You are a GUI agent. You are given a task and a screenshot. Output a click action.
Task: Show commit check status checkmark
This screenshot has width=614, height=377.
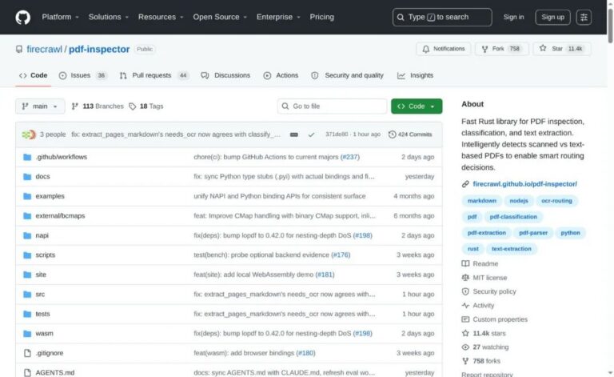pyautogui.click(x=311, y=134)
